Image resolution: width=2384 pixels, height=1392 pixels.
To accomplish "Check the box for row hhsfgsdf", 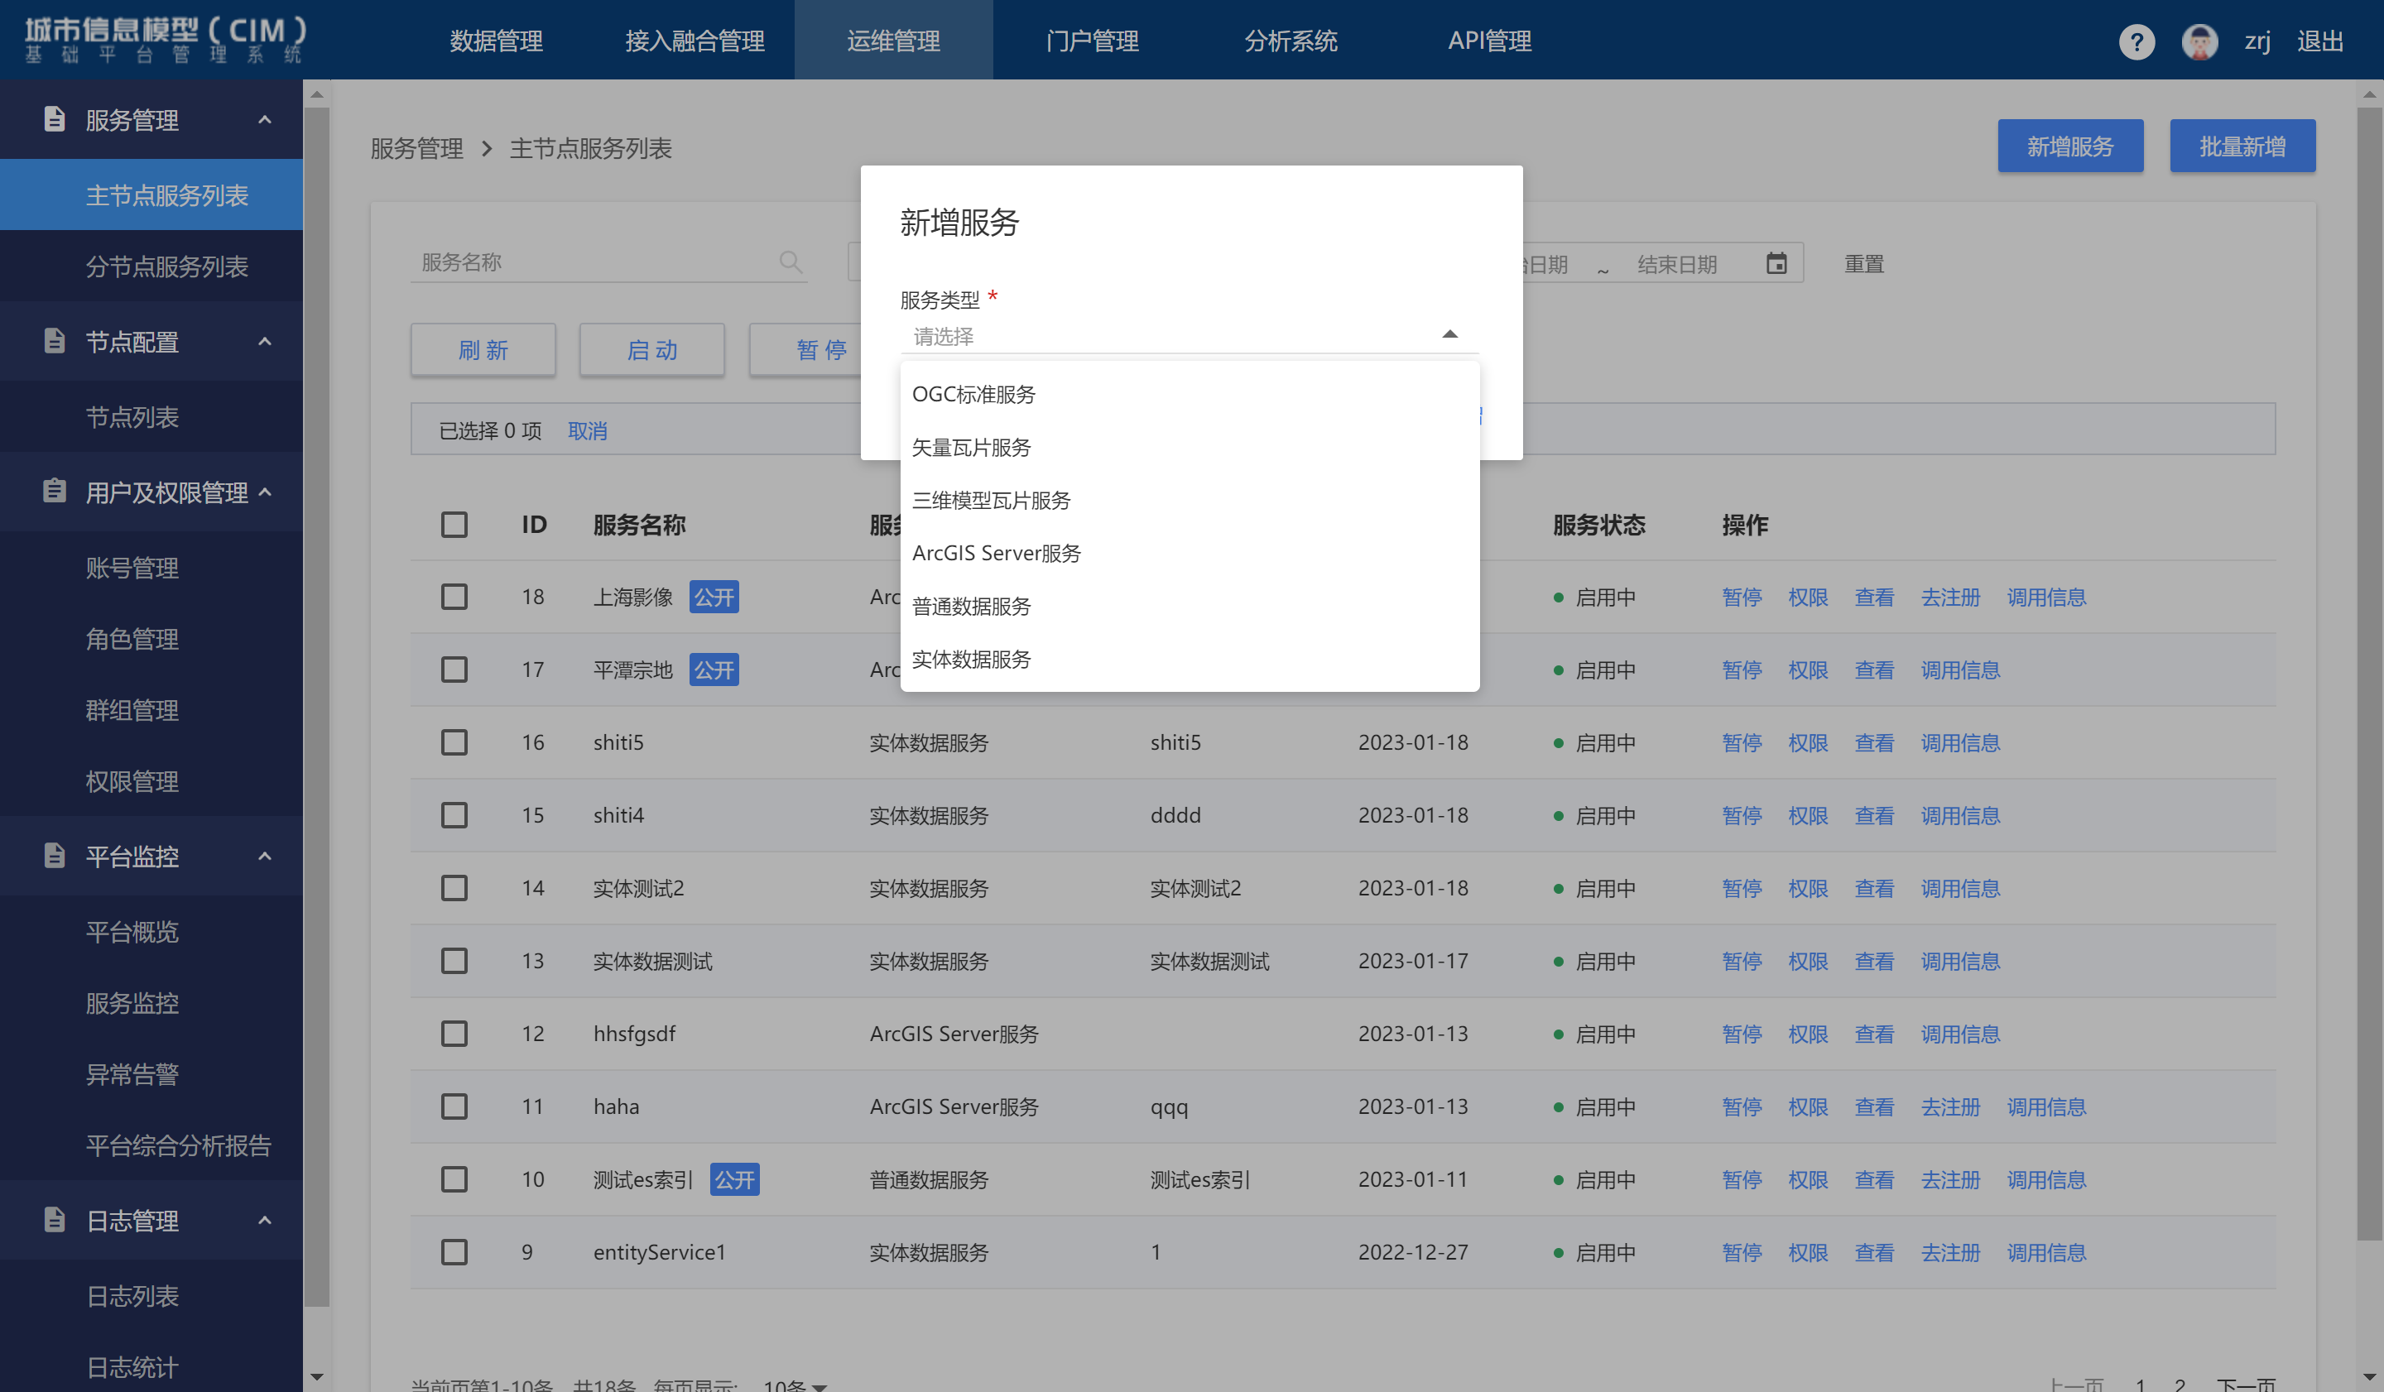I will pos(454,1034).
